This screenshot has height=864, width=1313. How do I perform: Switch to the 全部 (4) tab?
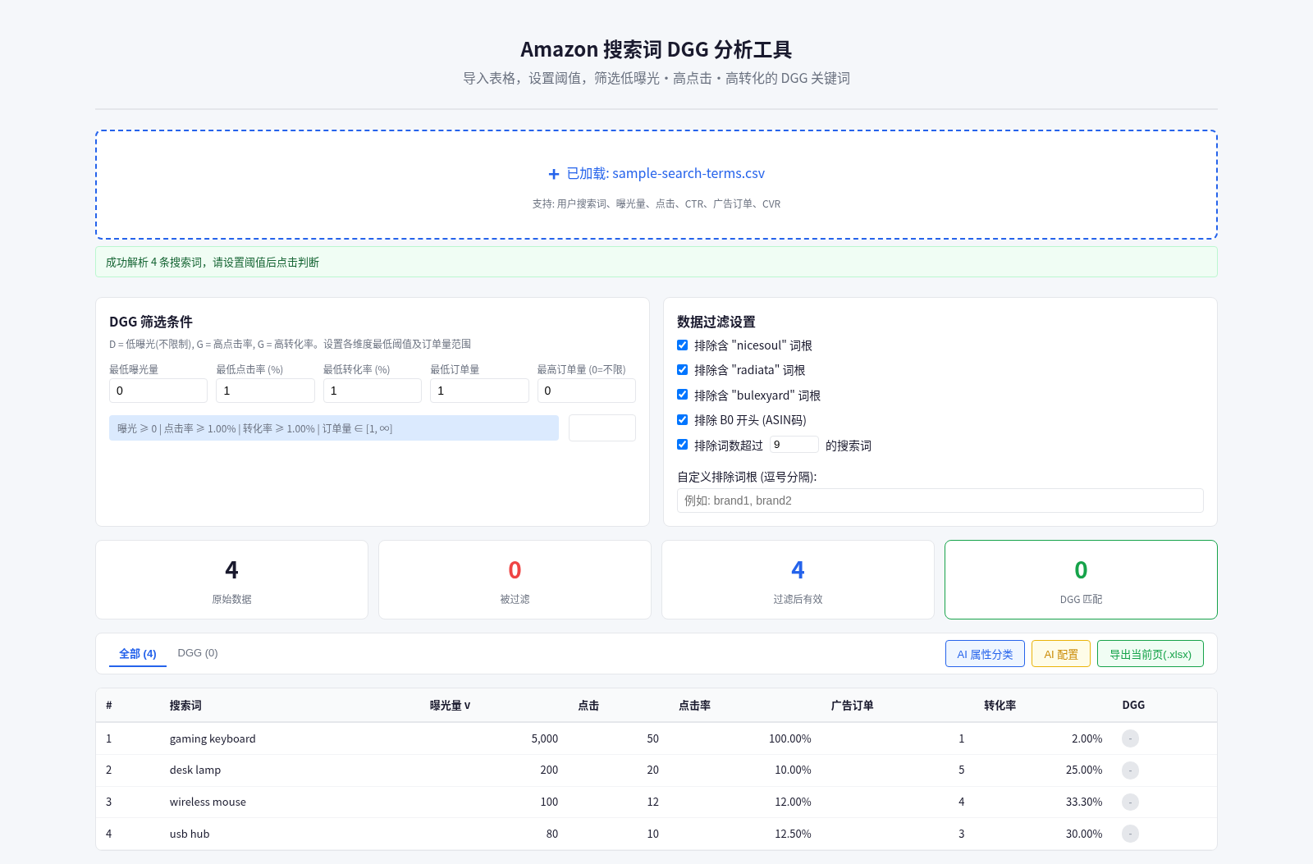(x=138, y=654)
